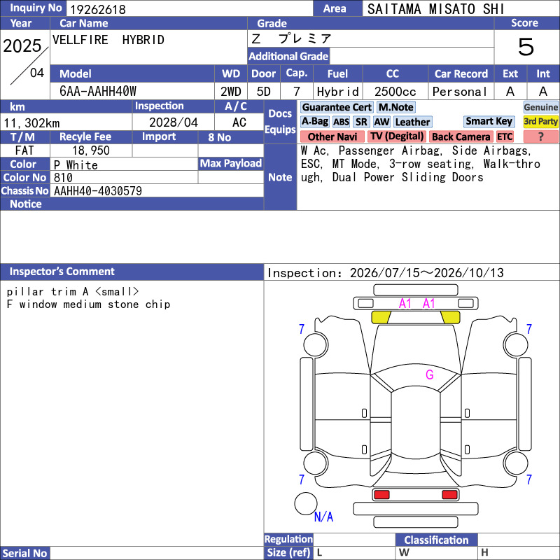Viewport: 560px width, 560px height.
Task: Select the ABS equipment badge
Action: pyautogui.click(x=341, y=122)
